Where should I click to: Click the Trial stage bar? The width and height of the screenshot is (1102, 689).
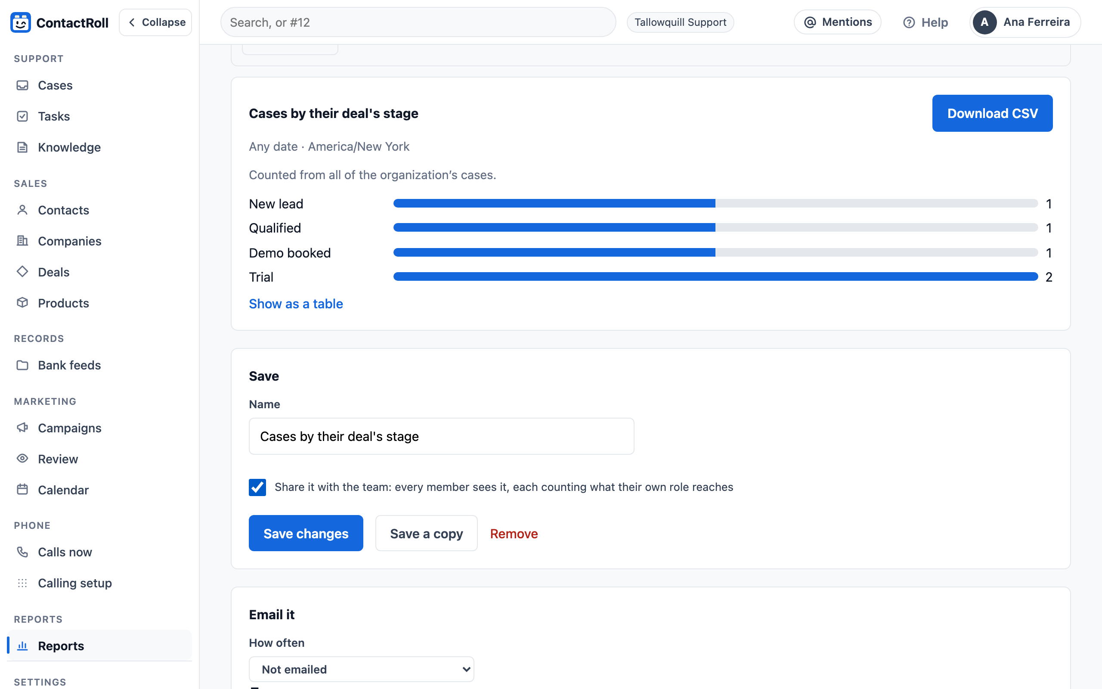(715, 276)
